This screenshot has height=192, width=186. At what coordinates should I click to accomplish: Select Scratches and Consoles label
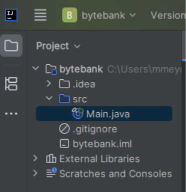(115, 174)
